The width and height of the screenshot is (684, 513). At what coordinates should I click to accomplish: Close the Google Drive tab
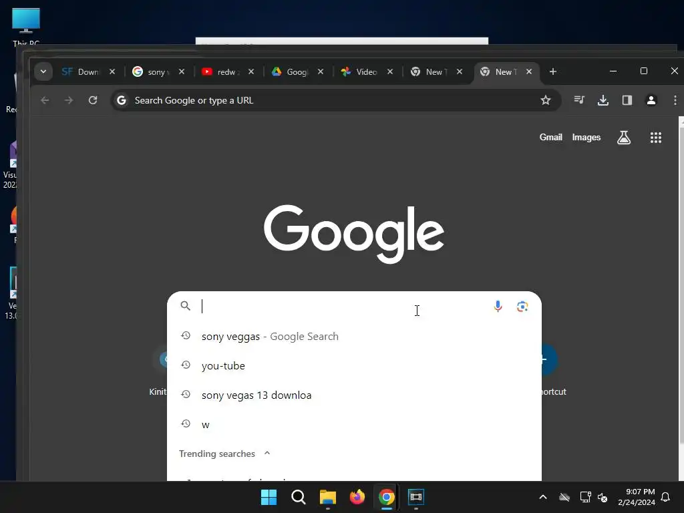320,71
